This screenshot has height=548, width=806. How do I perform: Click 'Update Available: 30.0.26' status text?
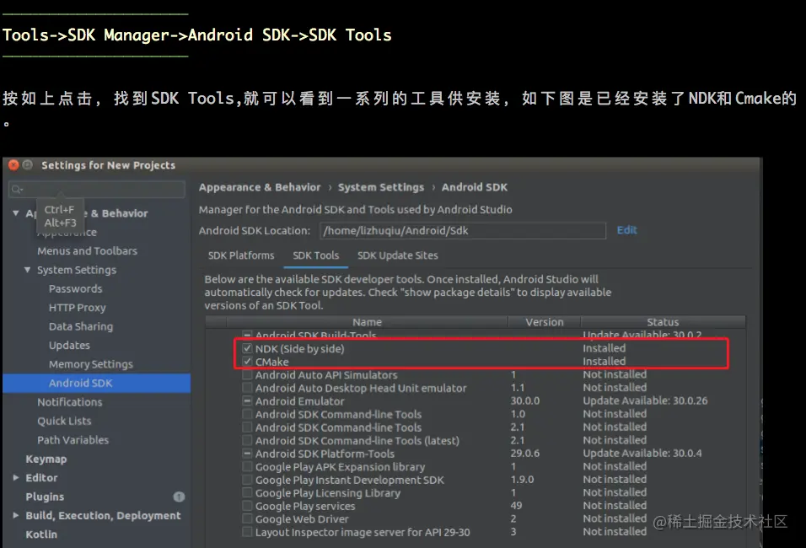pyautogui.click(x=645, y=400)
